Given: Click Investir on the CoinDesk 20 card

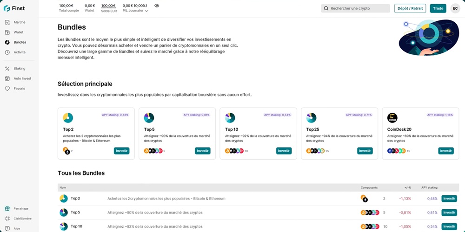Looking at the screenshot, I should point(446,151).
